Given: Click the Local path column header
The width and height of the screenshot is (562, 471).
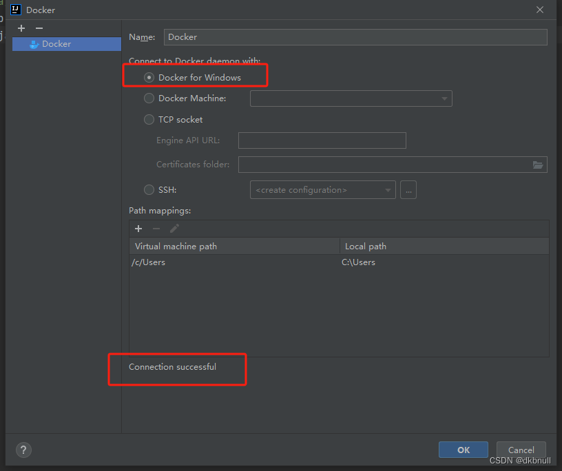Looking at the screenshot, I should pyautogui.click(x=444, y=247).
